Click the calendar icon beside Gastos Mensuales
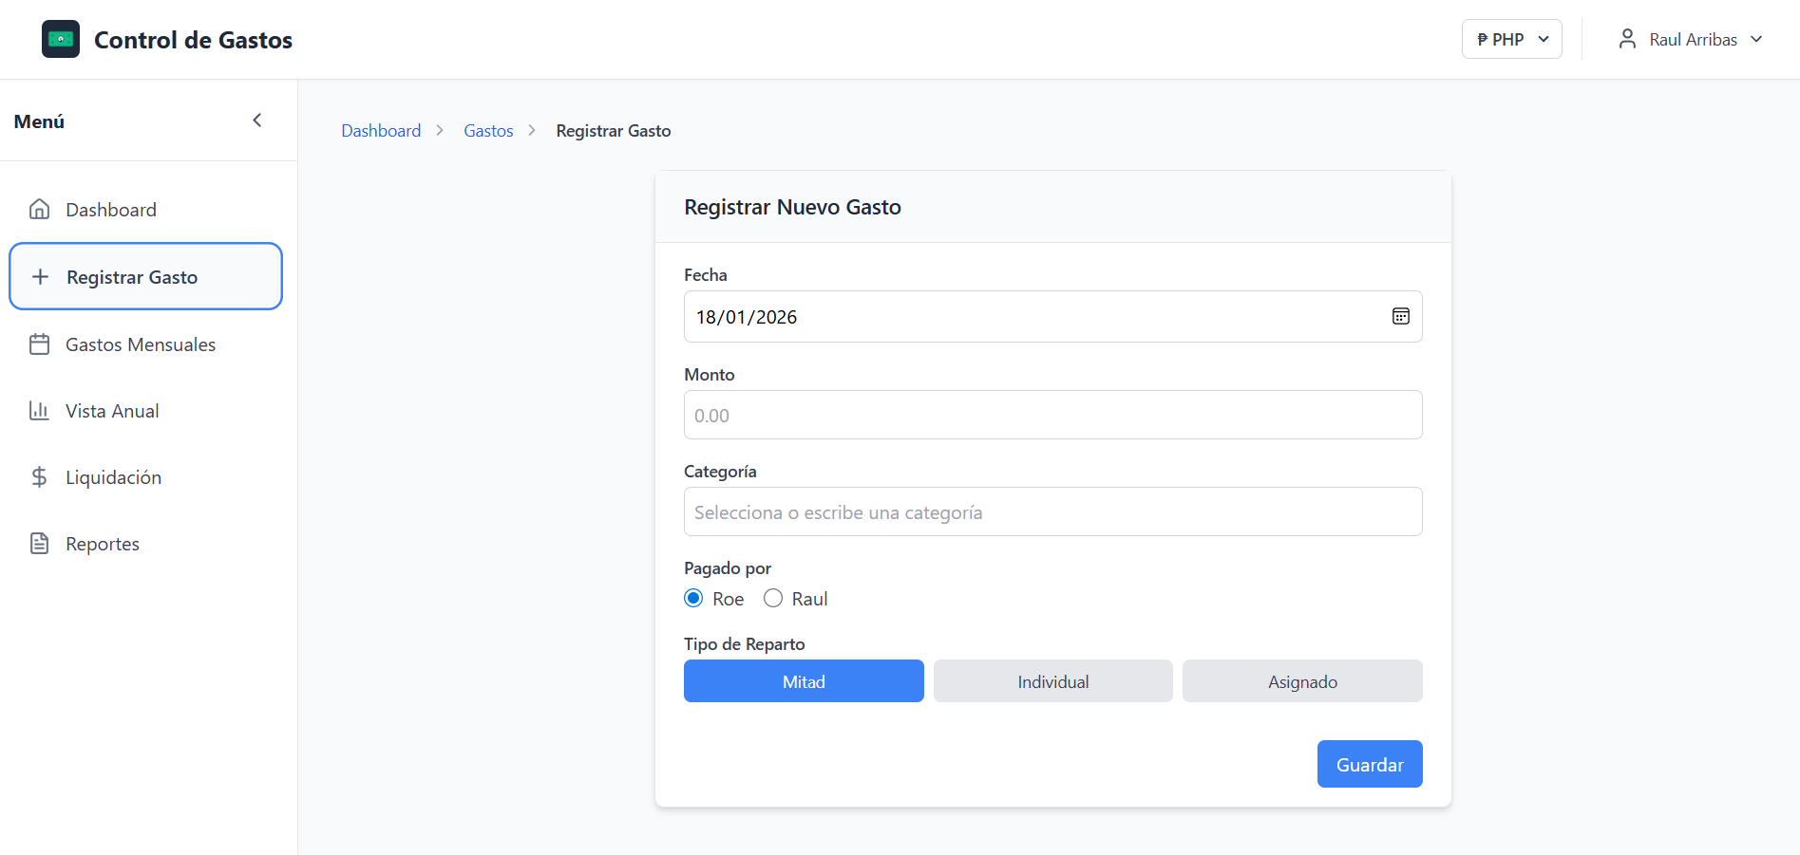The width and height of the screenshot is (1800, 855). point(39,344)
